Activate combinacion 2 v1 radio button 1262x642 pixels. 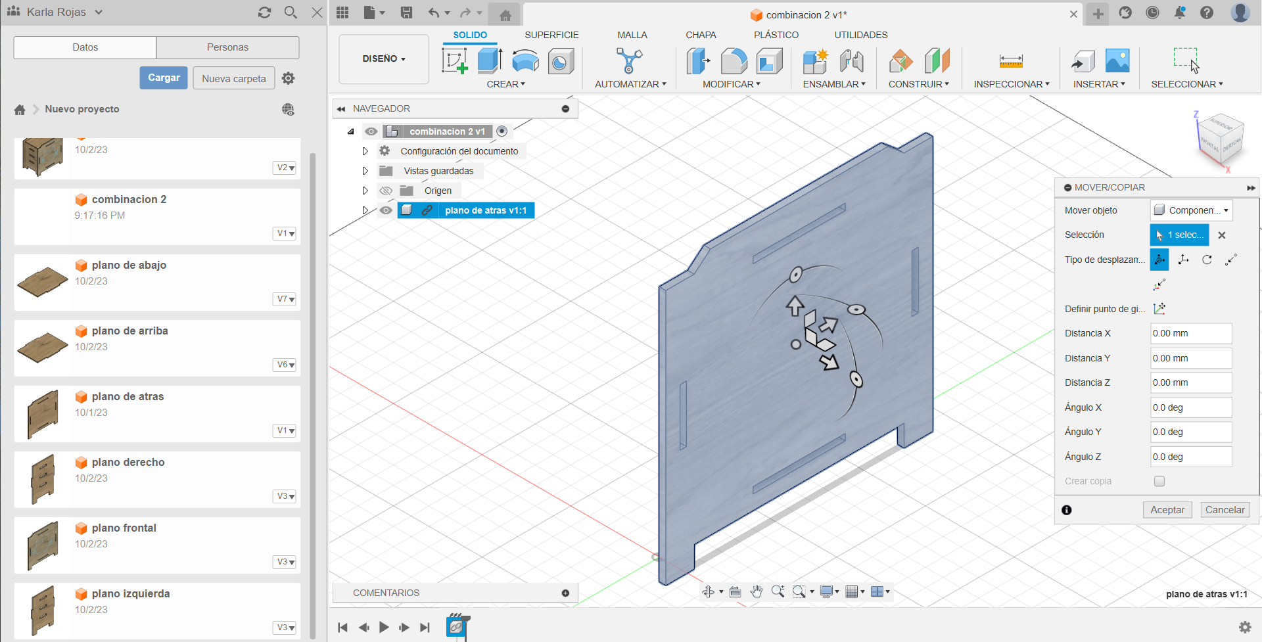(x=502, y=131)
